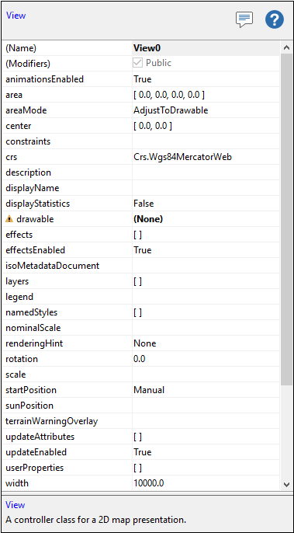
Task: Click the scrollbar up arrow
Action: [286, 48]
